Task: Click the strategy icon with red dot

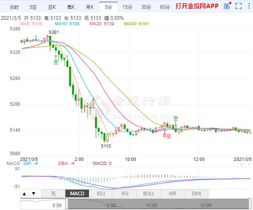Action: pyautogui.click(x=227, y=6)
